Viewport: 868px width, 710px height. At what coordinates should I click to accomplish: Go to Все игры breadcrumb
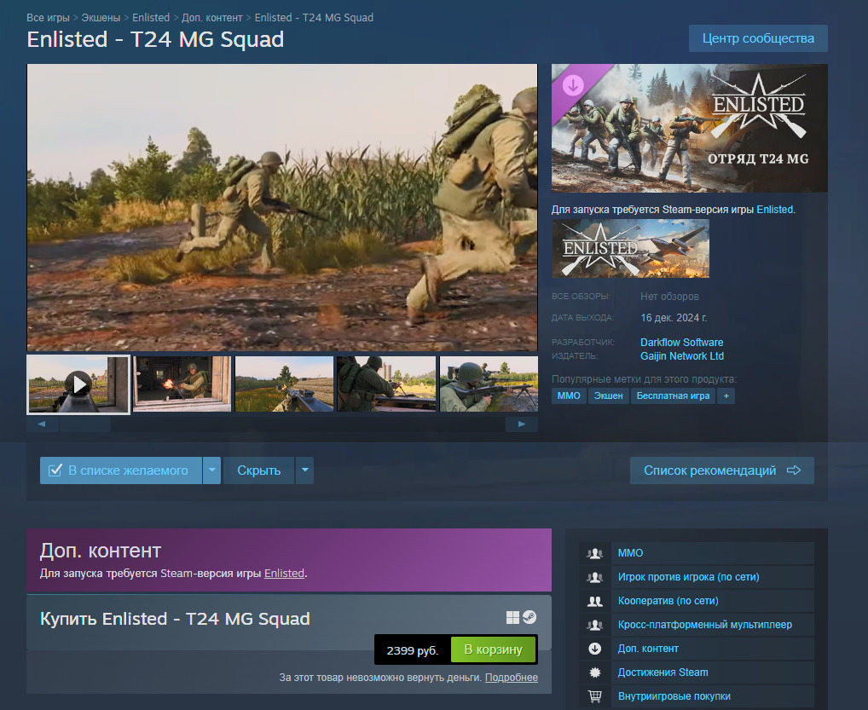[48, 18]
